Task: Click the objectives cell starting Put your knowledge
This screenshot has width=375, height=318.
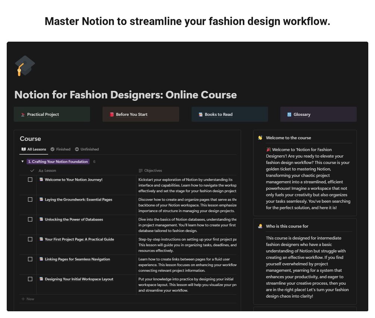Action: pyautogui.click(x=187, y=284)
